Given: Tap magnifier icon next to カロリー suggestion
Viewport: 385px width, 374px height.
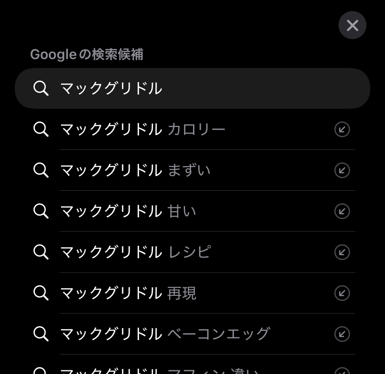Looking at the screenshot, I should (41, 129).
